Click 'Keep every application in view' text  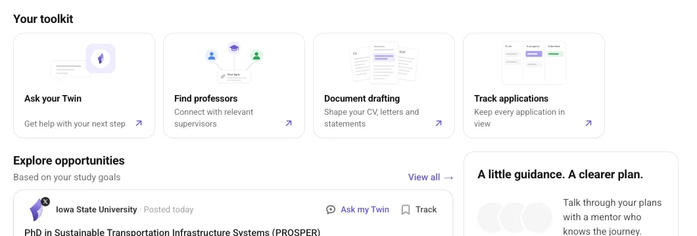pyautogui.click(x=519, y=118)
